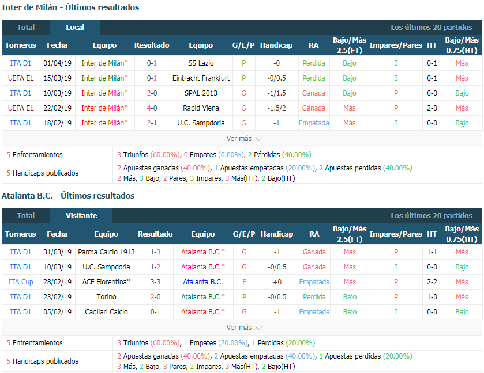484x373 pixels.
Task: Click the blue Atalanta B.C. name in ITA Cup row
Action: (203, 282)
